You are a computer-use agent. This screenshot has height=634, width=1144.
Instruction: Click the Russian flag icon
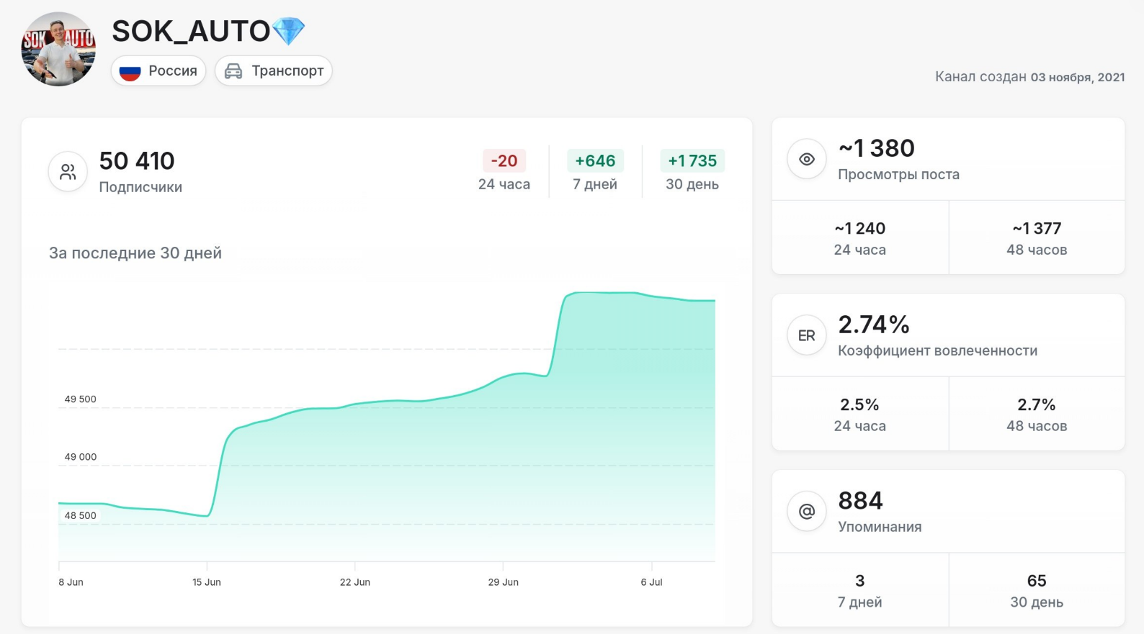(130, 71)
